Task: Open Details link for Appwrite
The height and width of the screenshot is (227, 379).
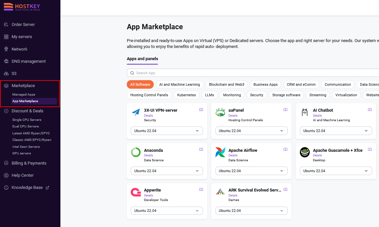Action: pyautogui.click(x=148, y=195)
